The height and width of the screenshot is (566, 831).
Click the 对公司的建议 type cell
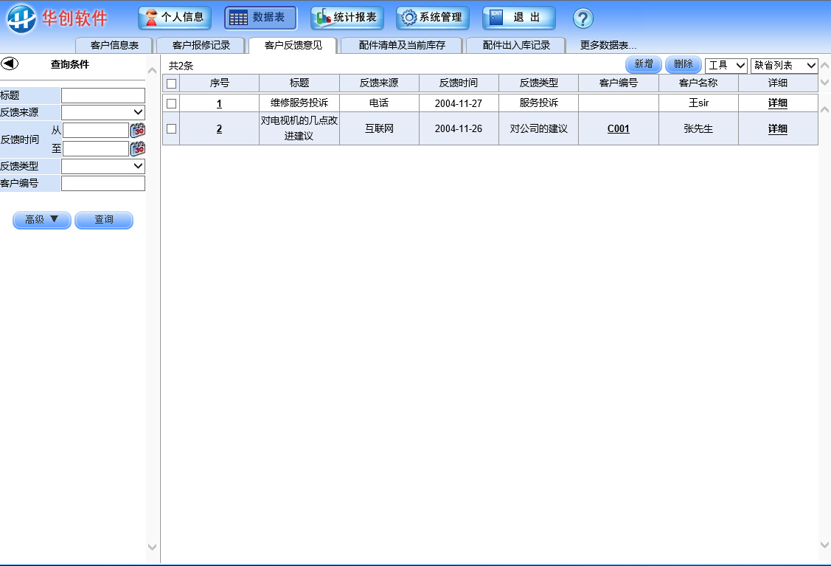coord(538,128)
